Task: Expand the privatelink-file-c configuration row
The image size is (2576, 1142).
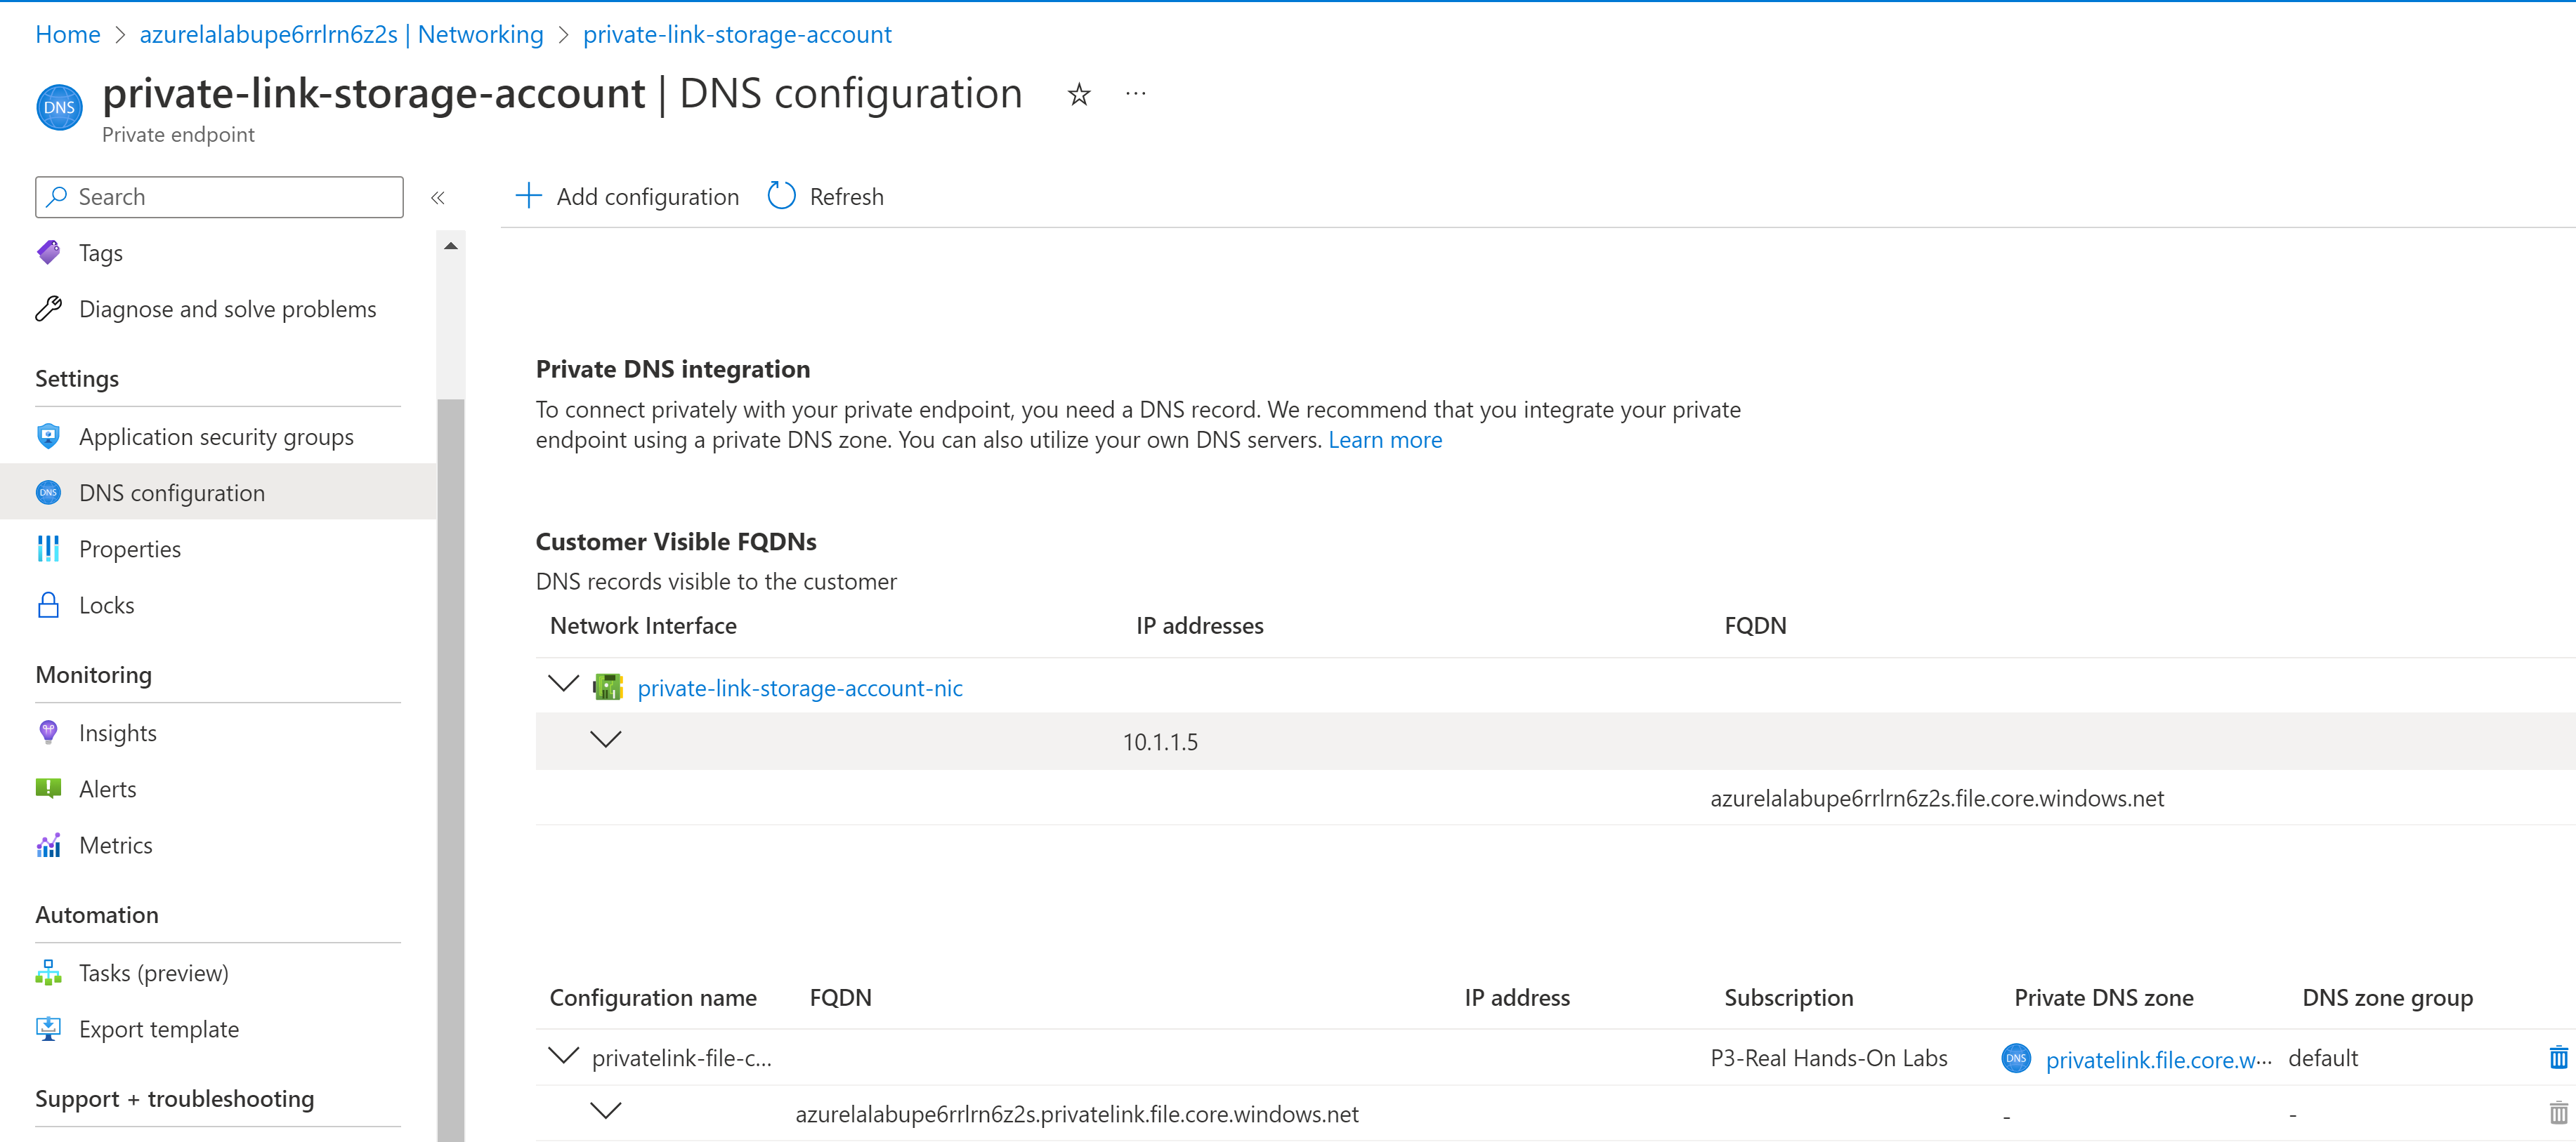Action: pos(562,1056)
